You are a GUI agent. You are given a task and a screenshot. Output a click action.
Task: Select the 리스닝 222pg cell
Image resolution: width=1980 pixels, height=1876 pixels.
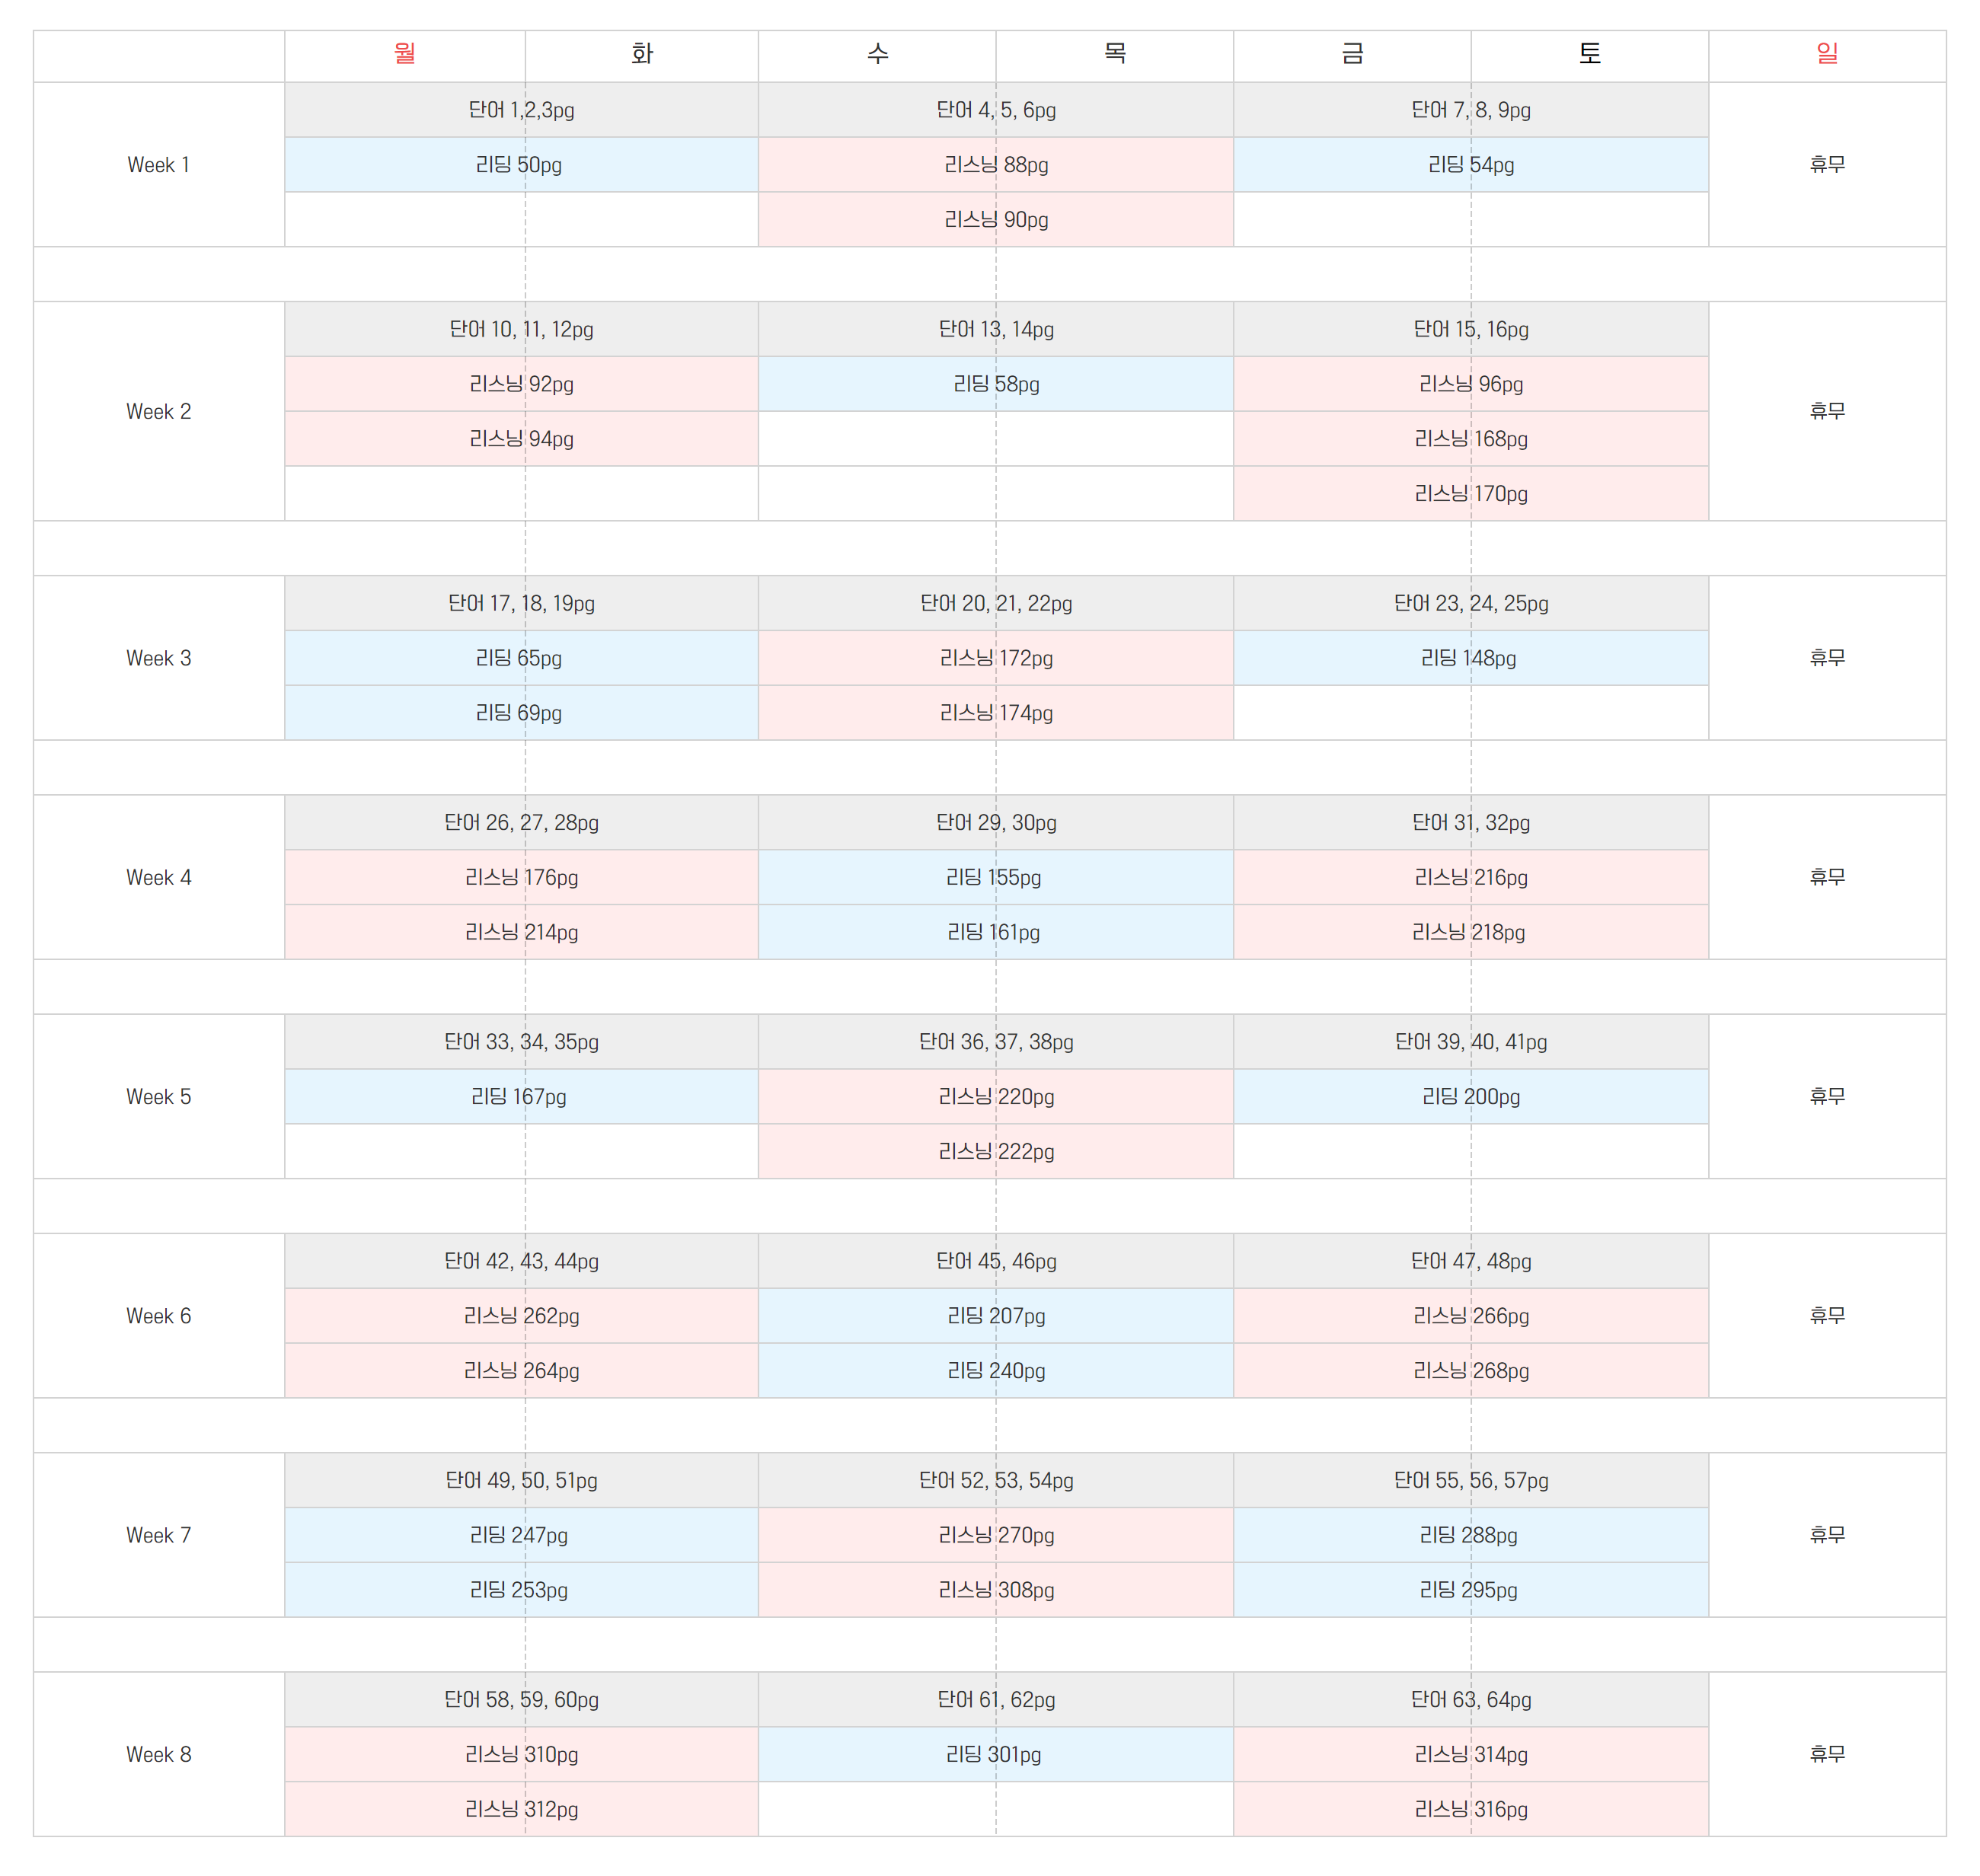coord(996,1151)
